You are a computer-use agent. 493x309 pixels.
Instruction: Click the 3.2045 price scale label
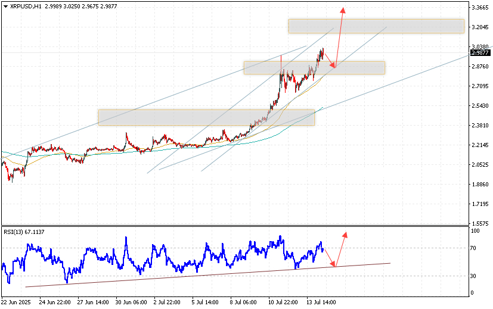pyautogui.click(x=480, y=27)
